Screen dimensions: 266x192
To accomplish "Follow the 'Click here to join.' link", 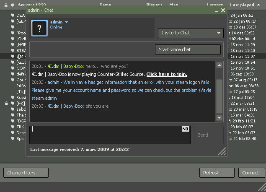I will click(166, 74).
